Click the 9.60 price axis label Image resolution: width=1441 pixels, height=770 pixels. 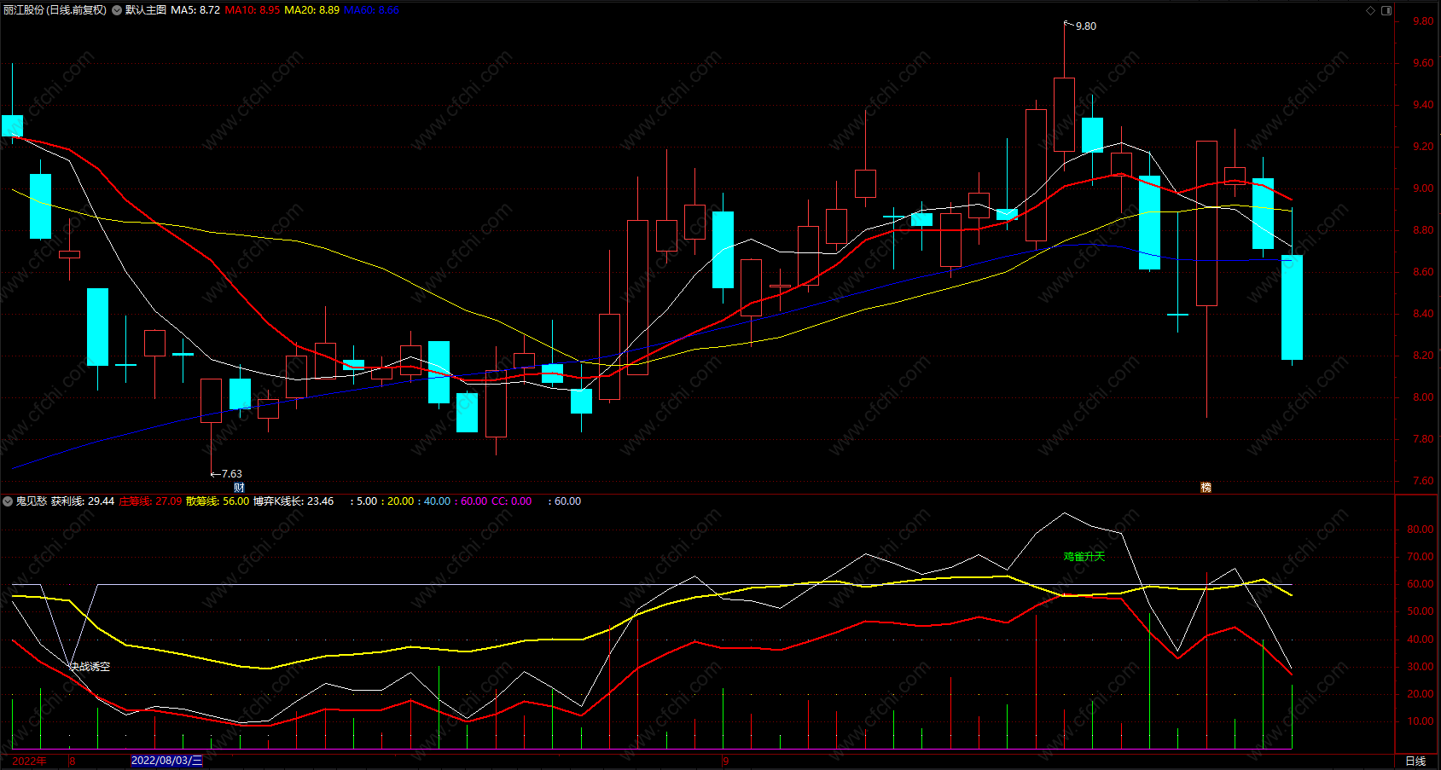click(1423, 63)
